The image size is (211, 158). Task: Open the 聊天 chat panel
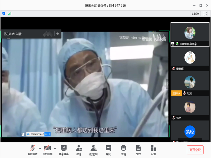(x=108, y=150)
